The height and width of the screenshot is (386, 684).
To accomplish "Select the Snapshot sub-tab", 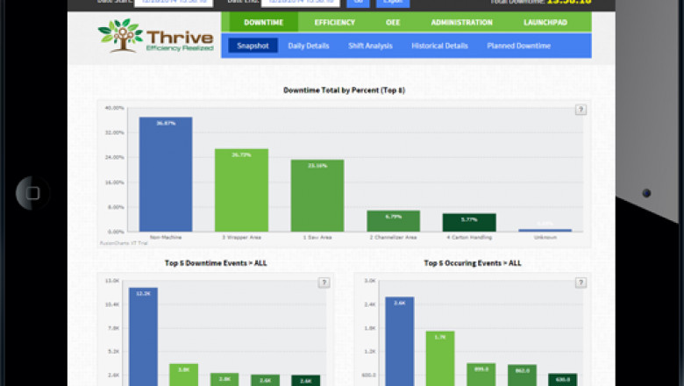I will 253,46.
